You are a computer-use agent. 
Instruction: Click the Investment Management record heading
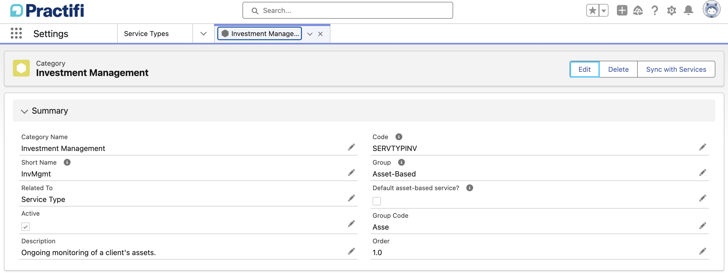point(92,73)
